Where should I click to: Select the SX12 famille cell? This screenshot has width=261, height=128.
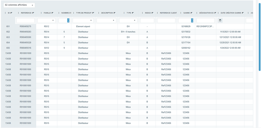pos(47,48)
